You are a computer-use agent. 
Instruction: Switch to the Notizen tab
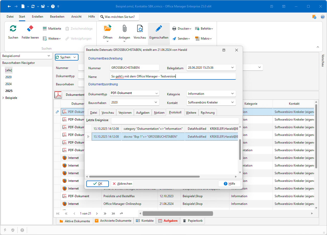coord(159,112)
